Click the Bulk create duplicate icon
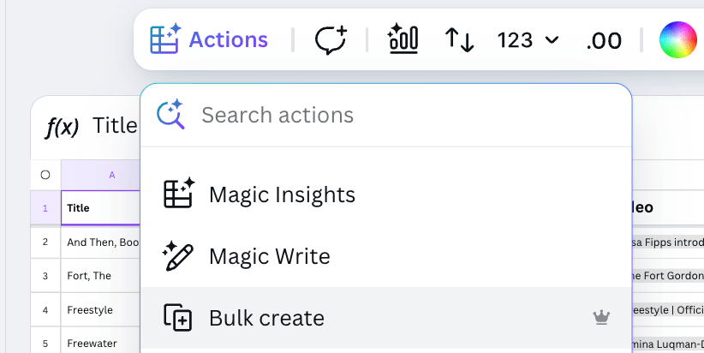 click(178, 319)
